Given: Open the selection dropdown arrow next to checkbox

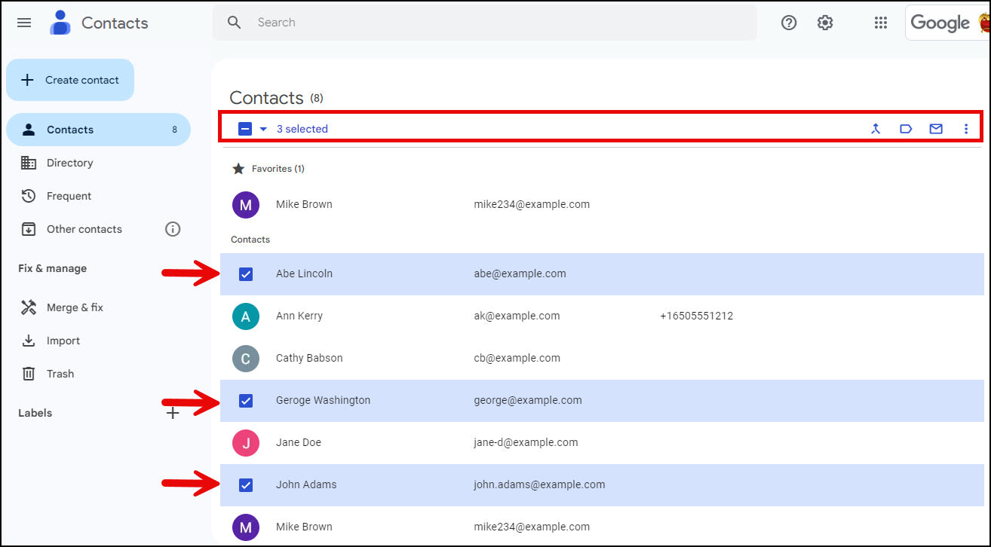Looking at the screenshot, I should click(x=262, y=128).
